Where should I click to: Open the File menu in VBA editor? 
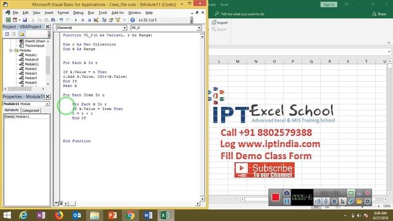(15, 12)
